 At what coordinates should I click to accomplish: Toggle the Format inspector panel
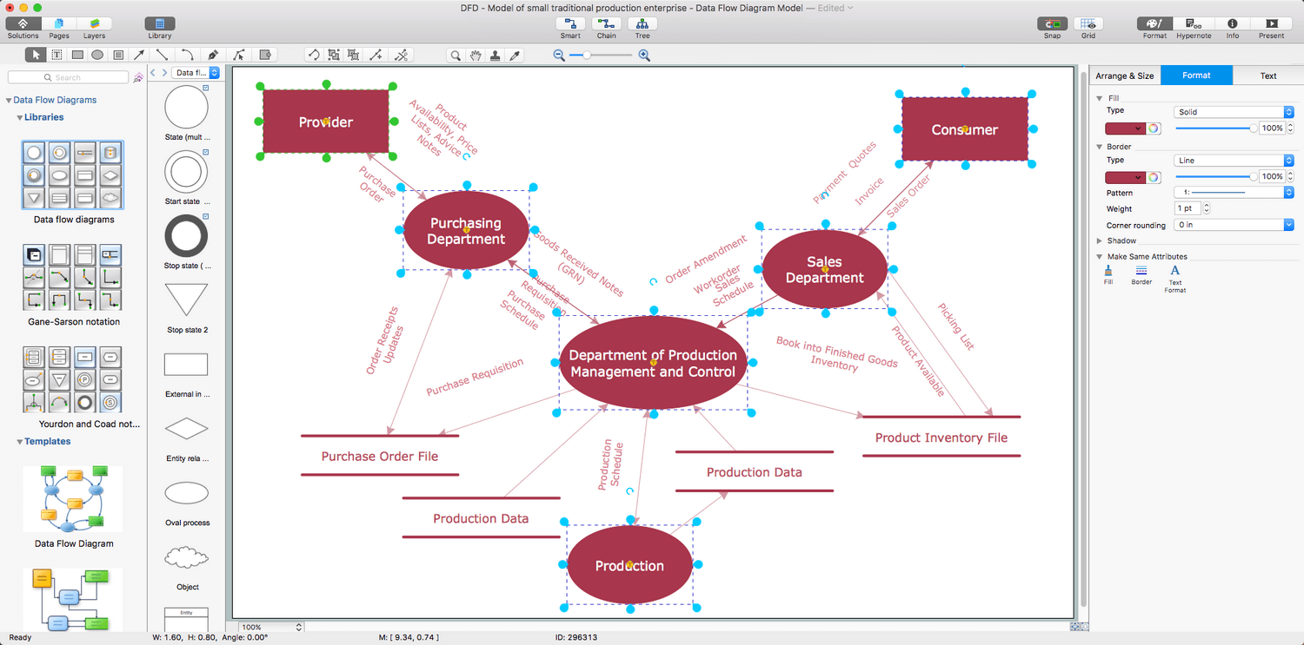1154,28
